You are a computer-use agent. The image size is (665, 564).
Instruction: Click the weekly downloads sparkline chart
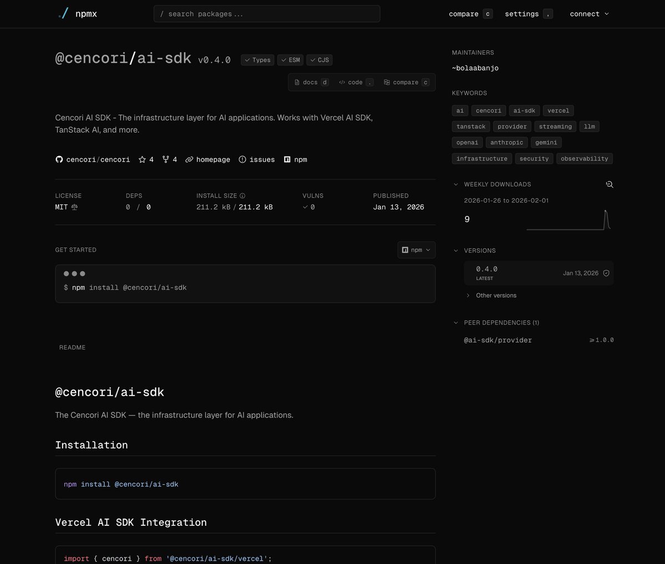click(569, 219)
